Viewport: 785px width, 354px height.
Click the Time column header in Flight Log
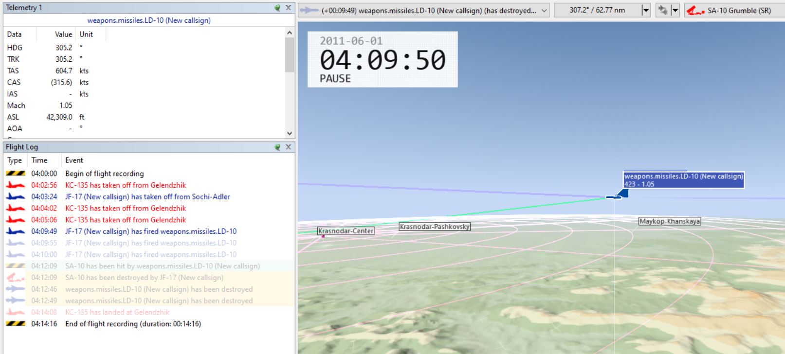(x=39, y=160)
